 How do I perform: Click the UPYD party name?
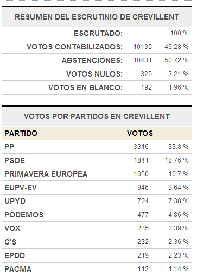coord(15,201)
